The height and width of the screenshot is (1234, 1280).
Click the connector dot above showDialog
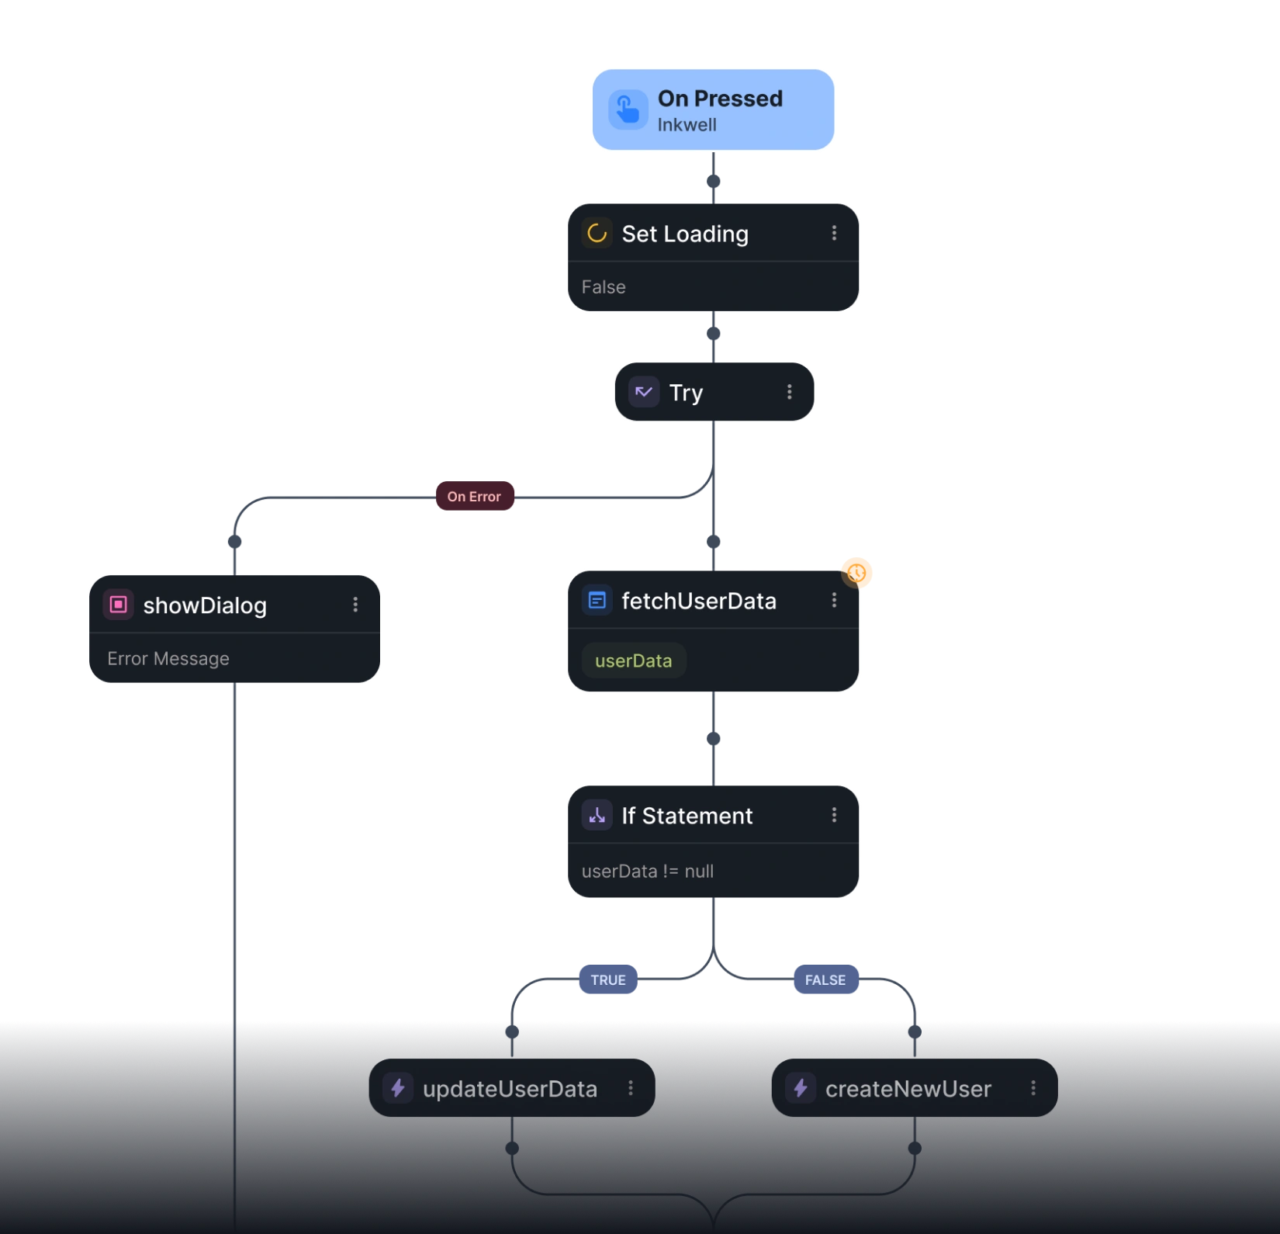point(235,542)
